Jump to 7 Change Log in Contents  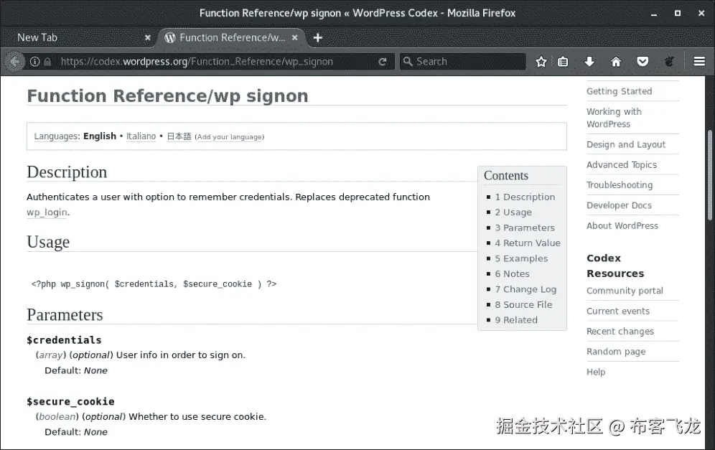pyautogui.click(x=525, y=289)
